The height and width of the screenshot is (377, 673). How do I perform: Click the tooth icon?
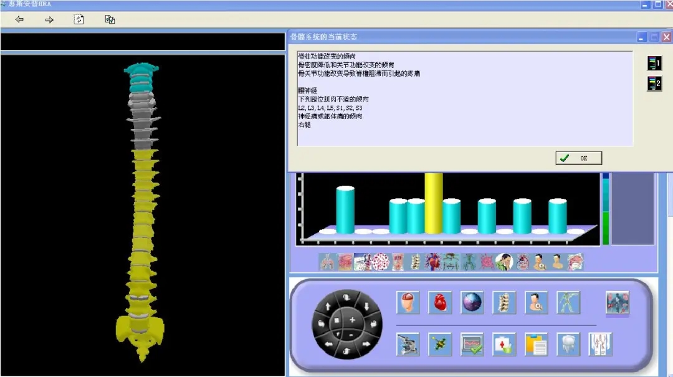[x=568, y=344]
